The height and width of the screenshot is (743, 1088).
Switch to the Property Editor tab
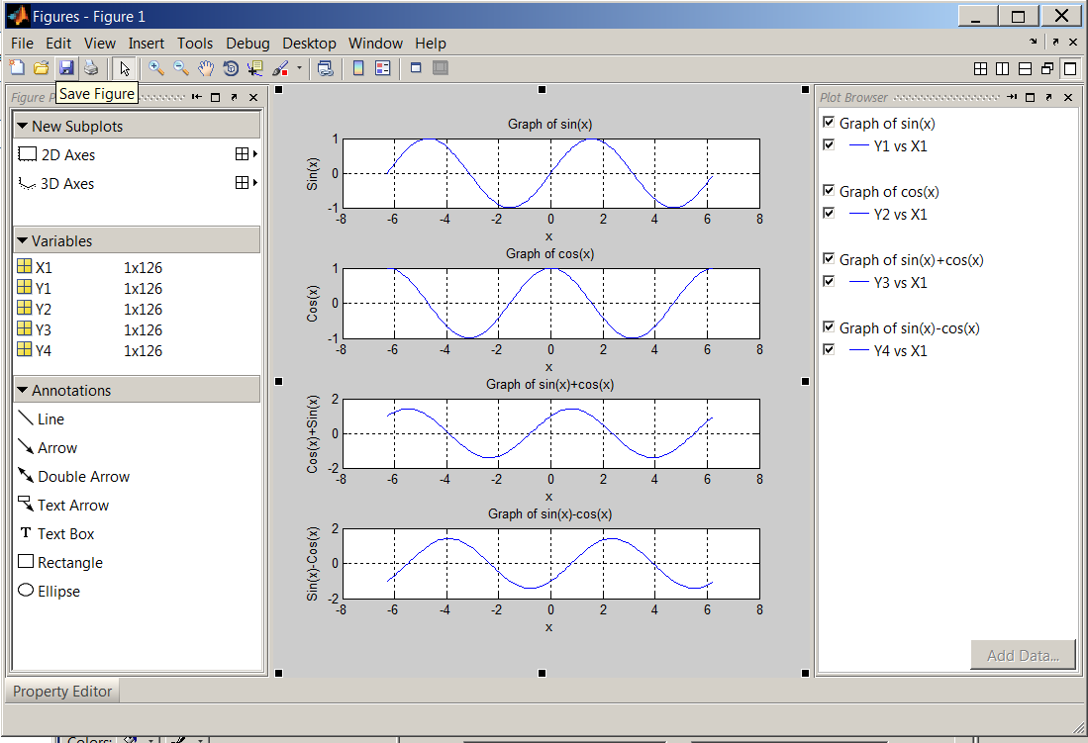(61, 691)
